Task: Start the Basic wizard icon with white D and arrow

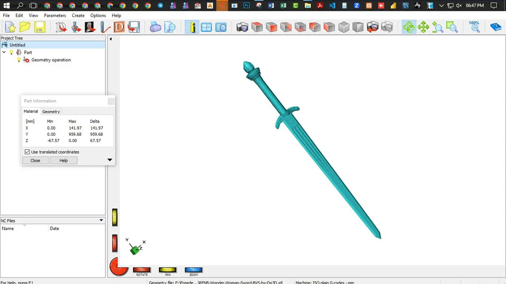Action: pos(61,27)
